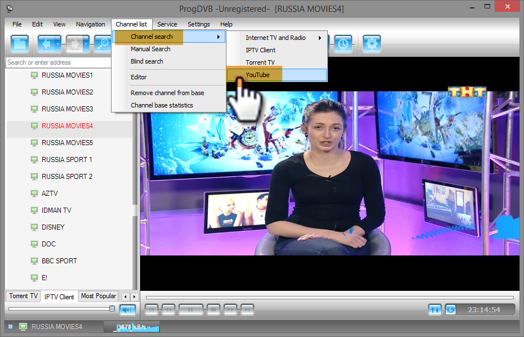
Task: Pause playback with the pause button
Action: pos(190,309)
